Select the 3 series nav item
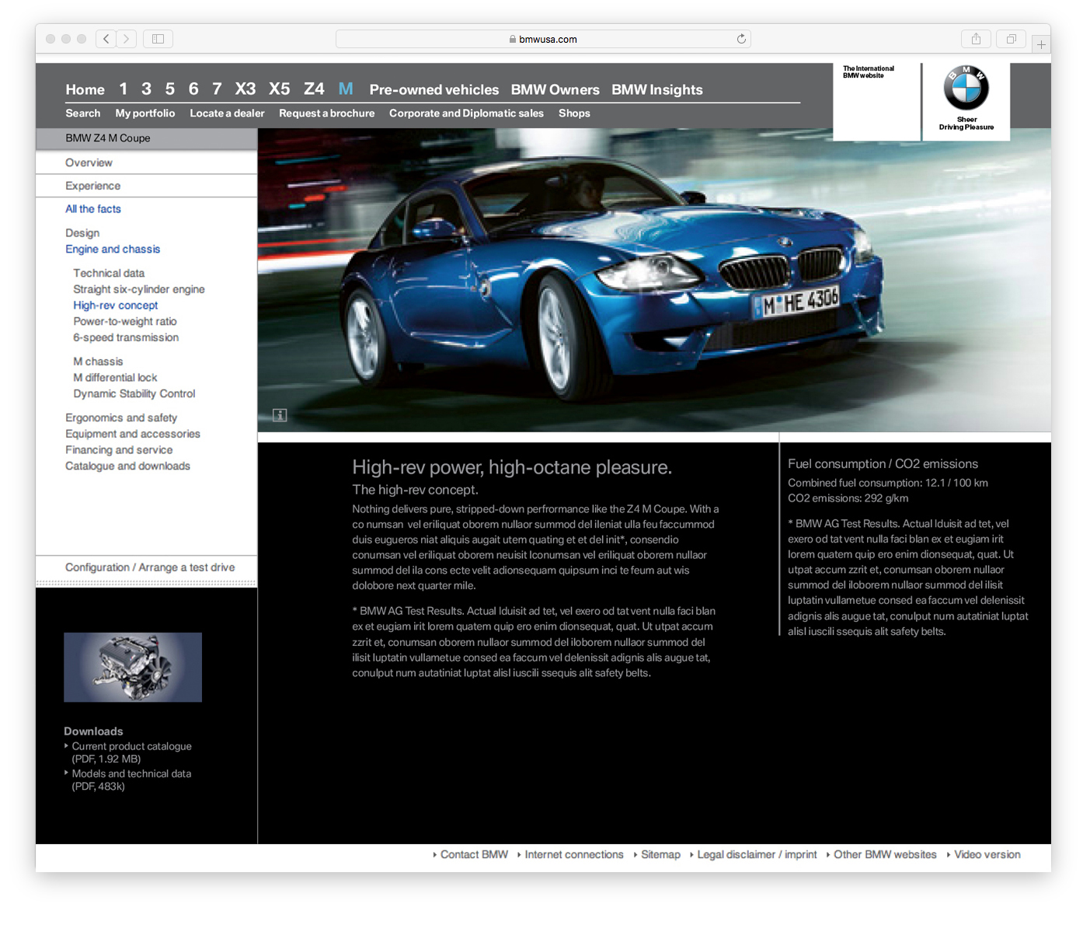Viewport: 1090px width, 932px height. click(x=146, y=89)
